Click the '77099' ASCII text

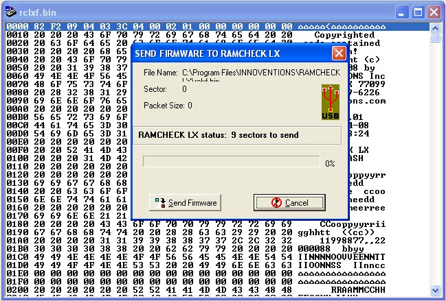click(x=372, y=84)
